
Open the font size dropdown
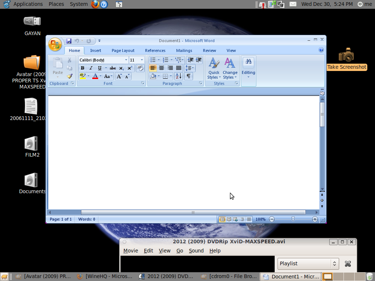pos(142,60)
